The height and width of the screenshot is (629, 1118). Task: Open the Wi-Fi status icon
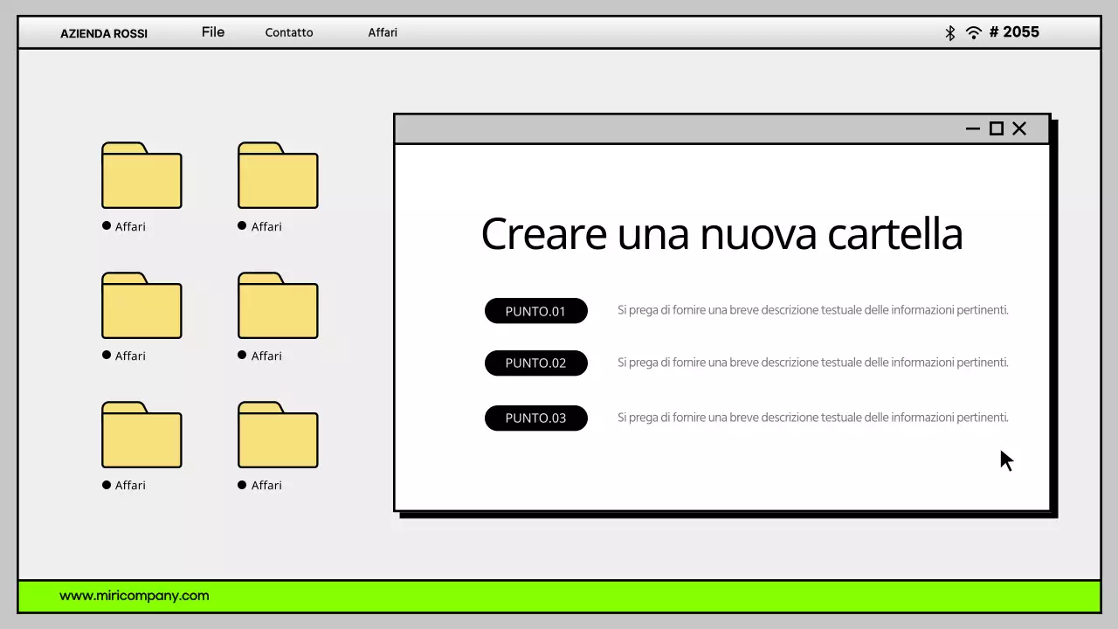tap(973, 32)
